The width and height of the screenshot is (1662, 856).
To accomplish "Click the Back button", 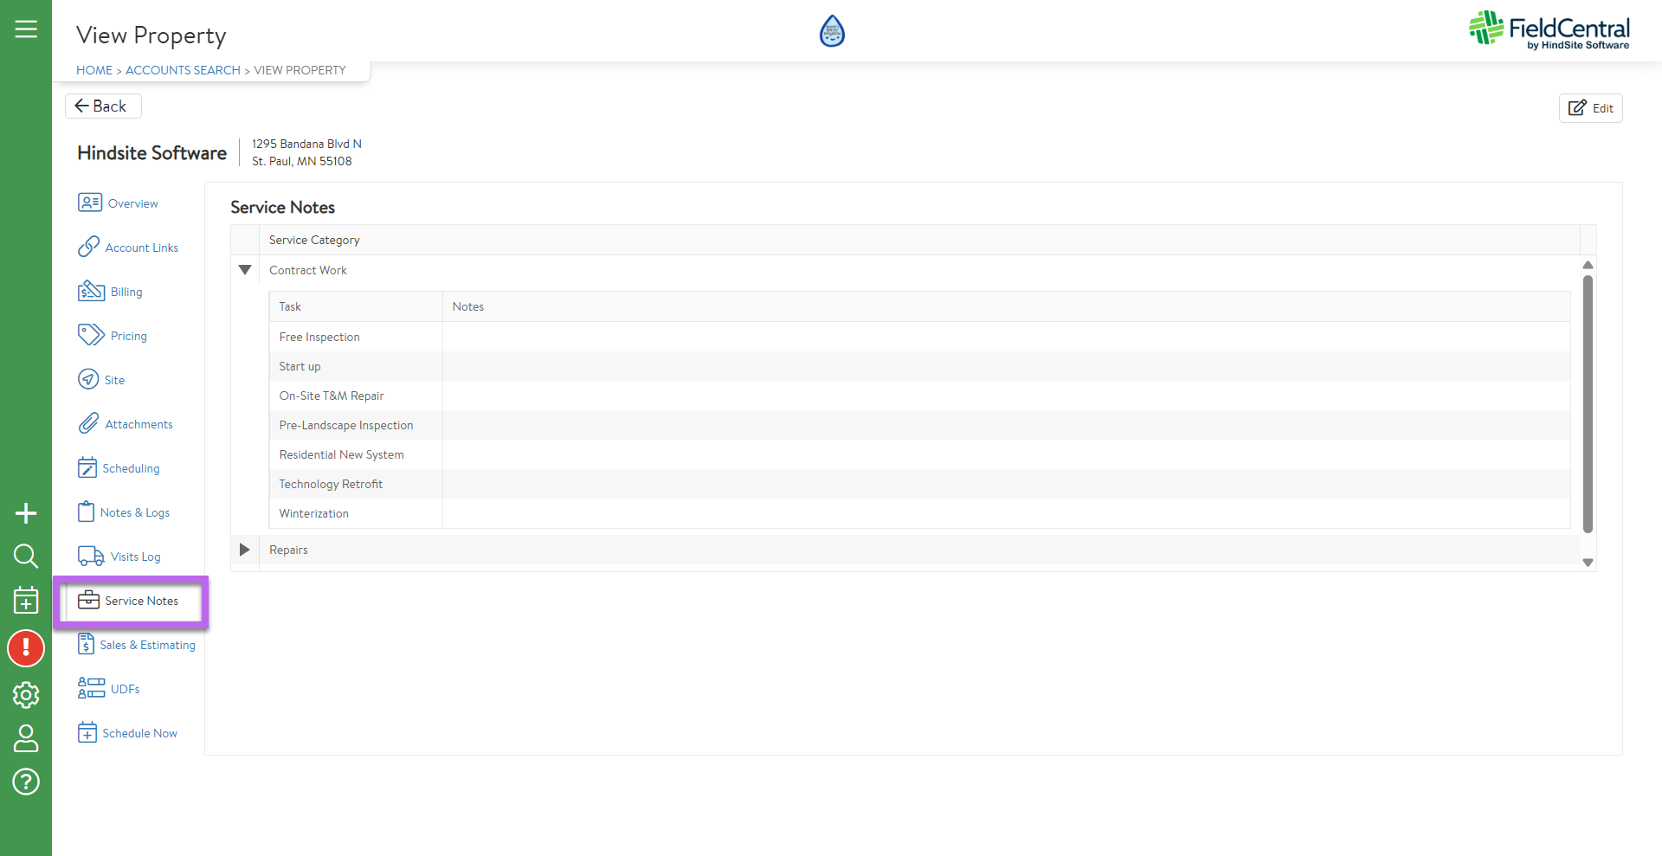I will coord(102,106).
